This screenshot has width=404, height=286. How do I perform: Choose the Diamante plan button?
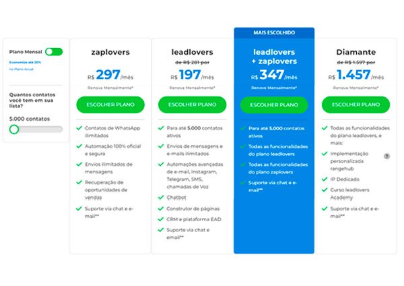(x=356, y=105)
